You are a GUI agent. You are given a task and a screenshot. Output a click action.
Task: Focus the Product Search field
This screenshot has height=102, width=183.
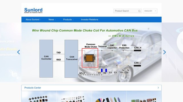click(x=126, y=11)
